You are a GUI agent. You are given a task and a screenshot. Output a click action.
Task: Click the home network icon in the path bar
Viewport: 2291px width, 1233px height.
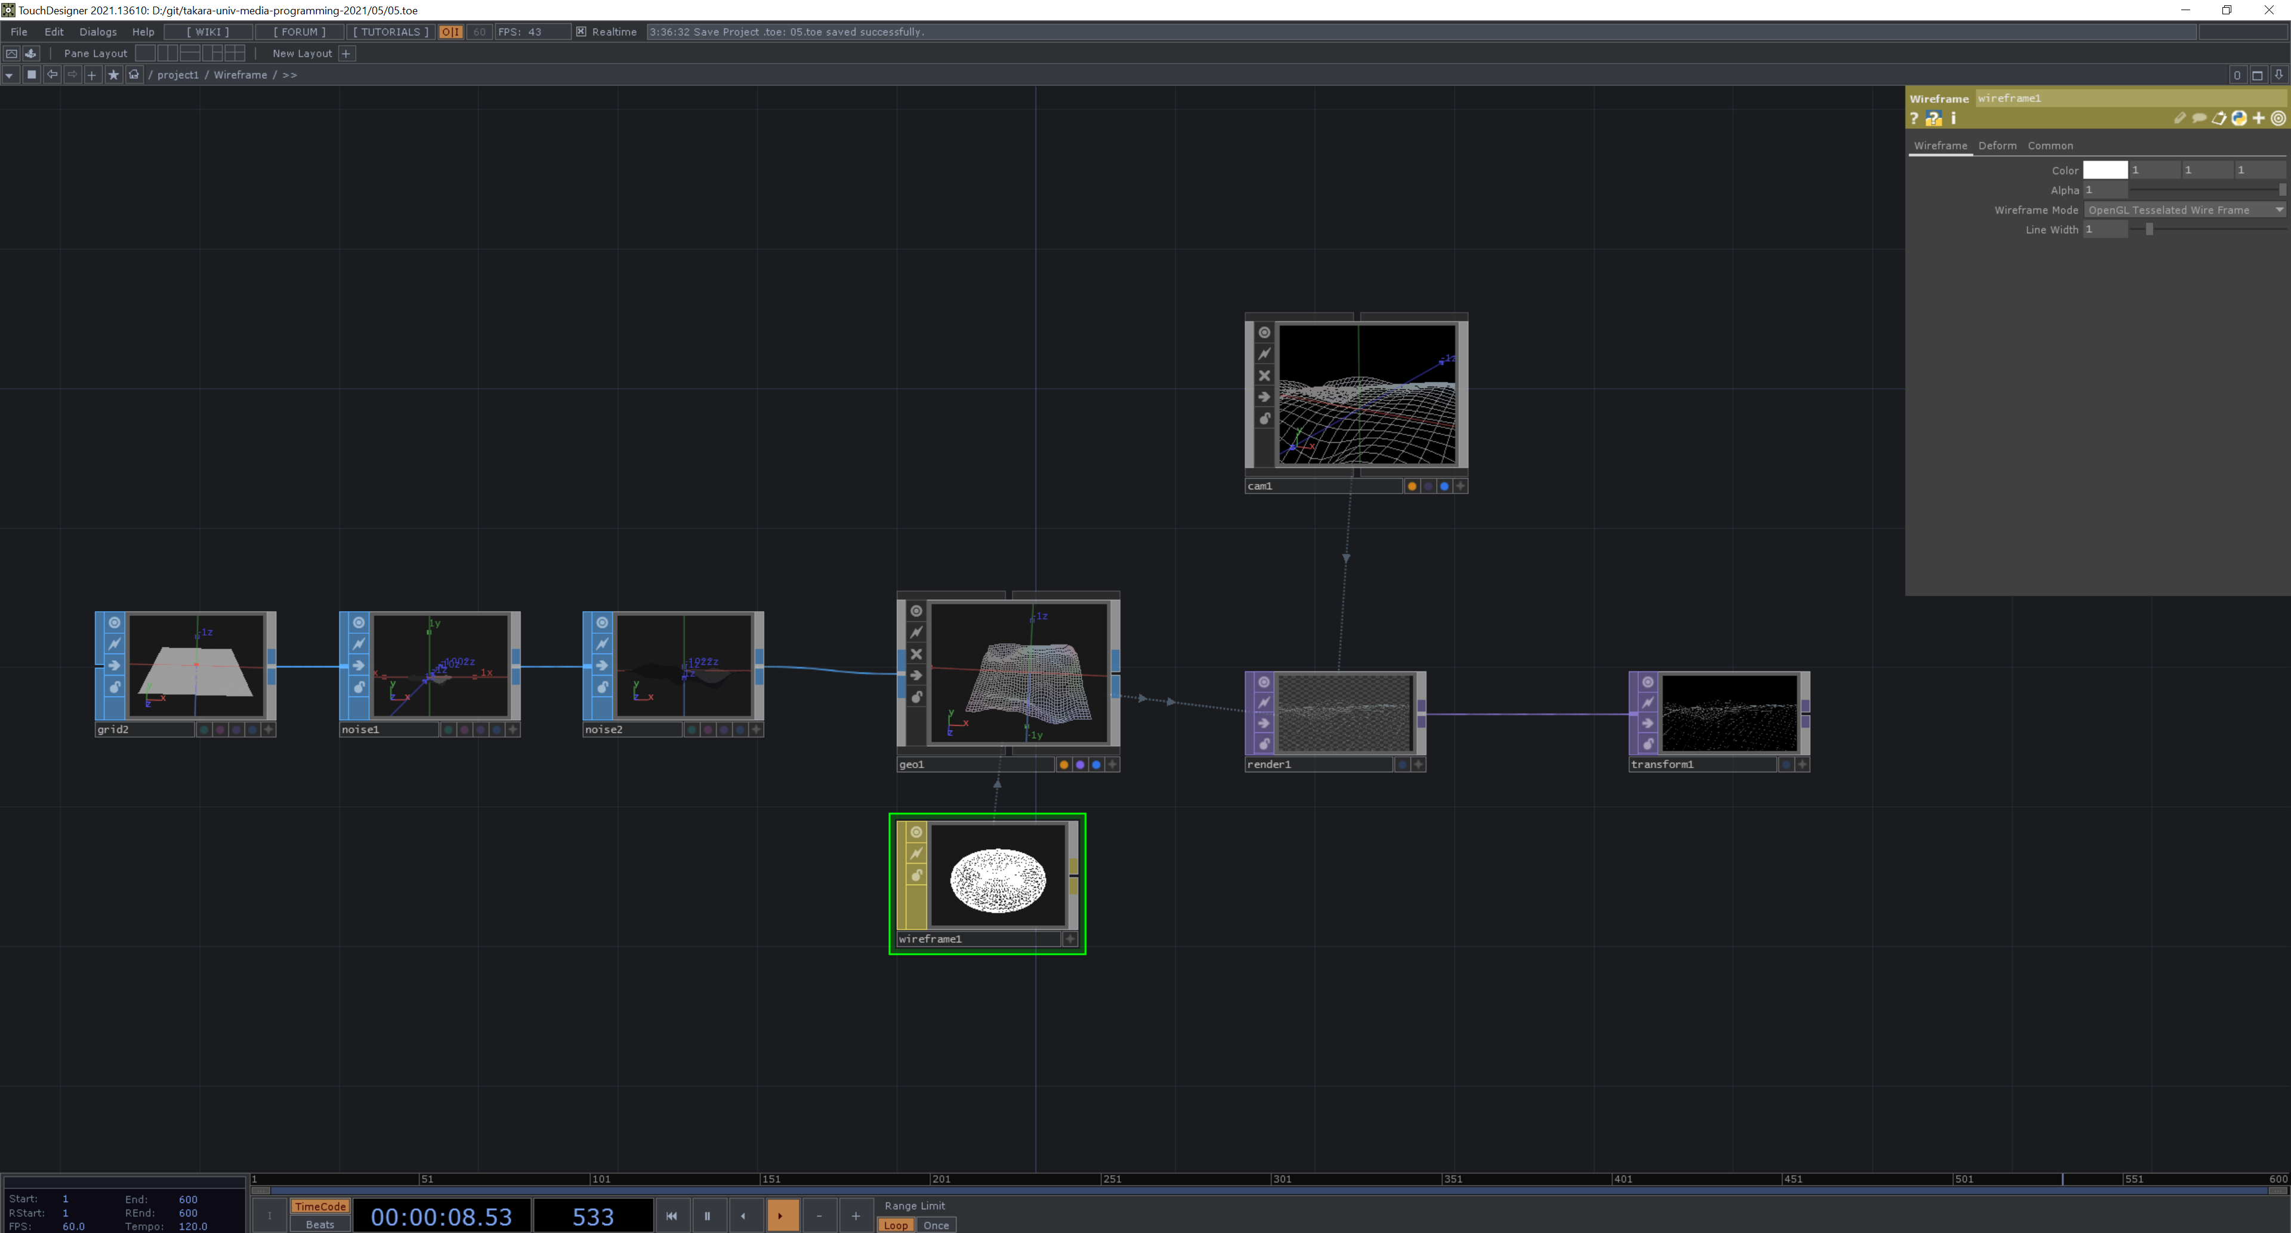click(134, 75)
